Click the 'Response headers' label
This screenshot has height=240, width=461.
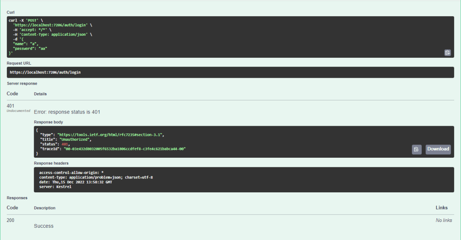tap(51, 163)
